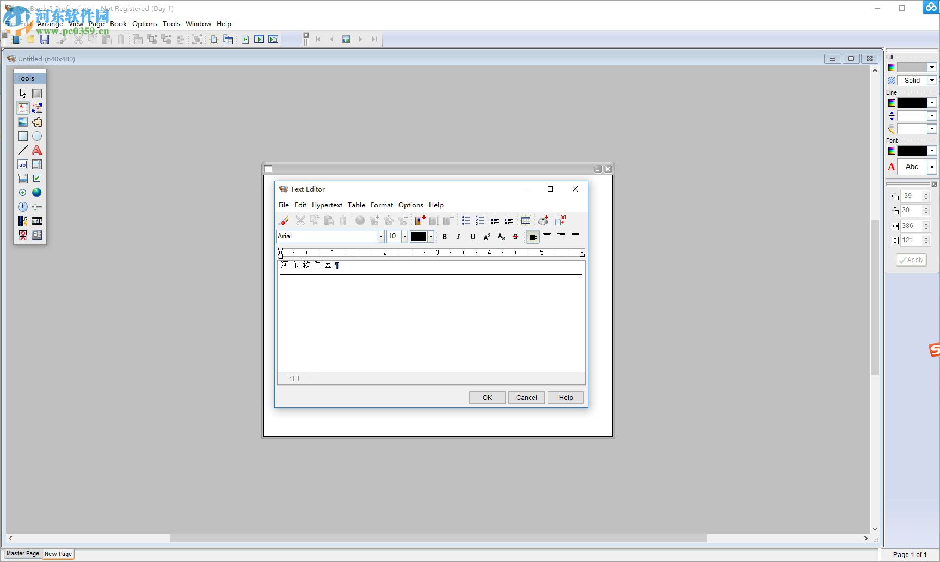Screen dimensions: 940x562
Task: Select the Web Browser globe tool
Action: [x=37, y=193]
